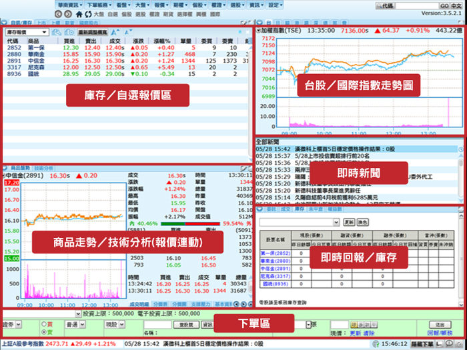Click the 中文 language button
Image resolution: width=467 pixels, height=350 pixels.
click(456, 5)
